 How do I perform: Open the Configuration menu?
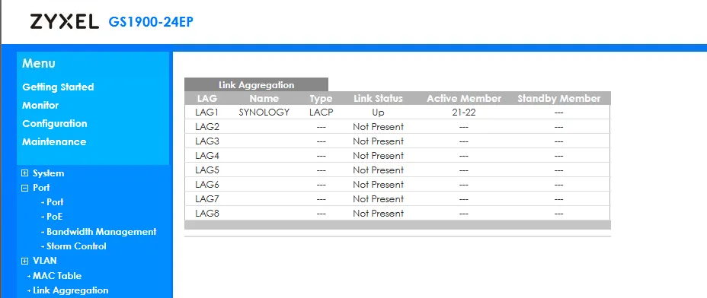point(55,123)
